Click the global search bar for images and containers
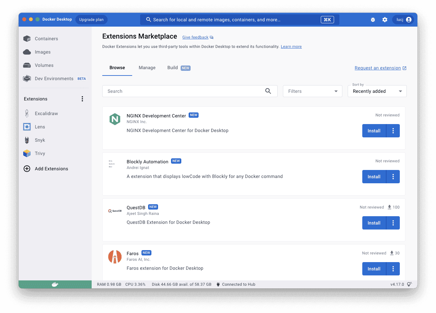The height and width of the screenshot is (313, 436). click(240, 20)
